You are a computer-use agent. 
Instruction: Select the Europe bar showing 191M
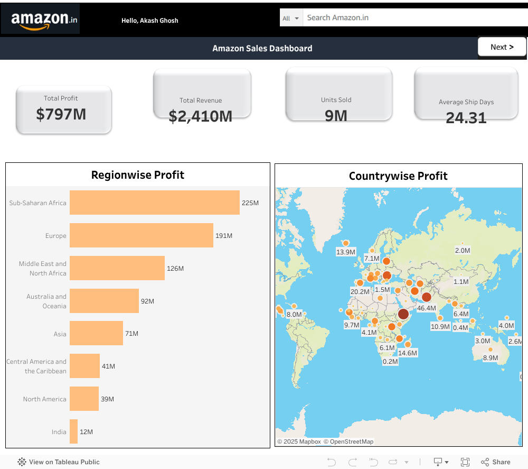coord(142,235)
